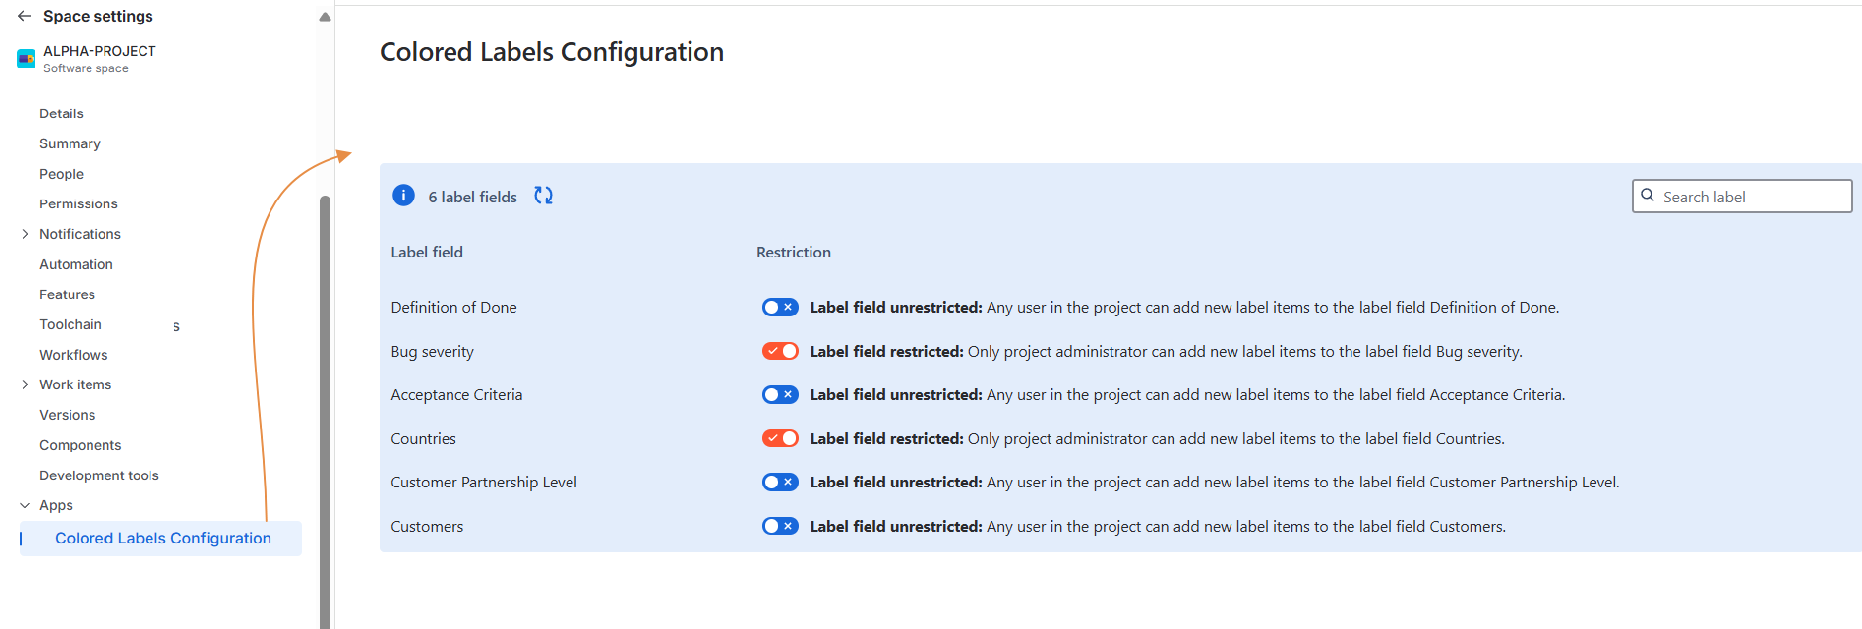
Task: Click the scrollbar up arrow in the sidebar
Action: 325,16
